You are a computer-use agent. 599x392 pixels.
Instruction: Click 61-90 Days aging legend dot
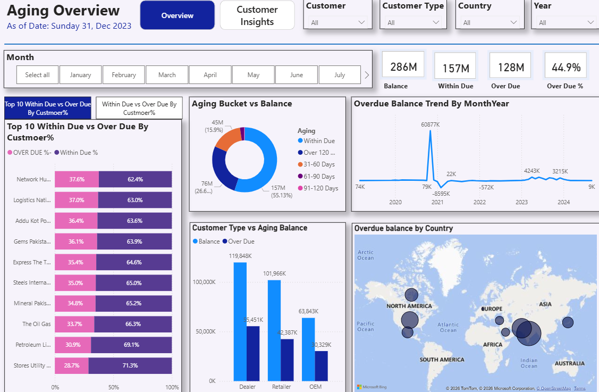300,176
